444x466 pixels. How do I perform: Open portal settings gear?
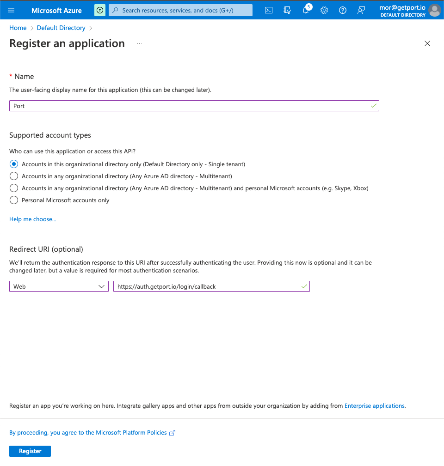coord(324,10)
